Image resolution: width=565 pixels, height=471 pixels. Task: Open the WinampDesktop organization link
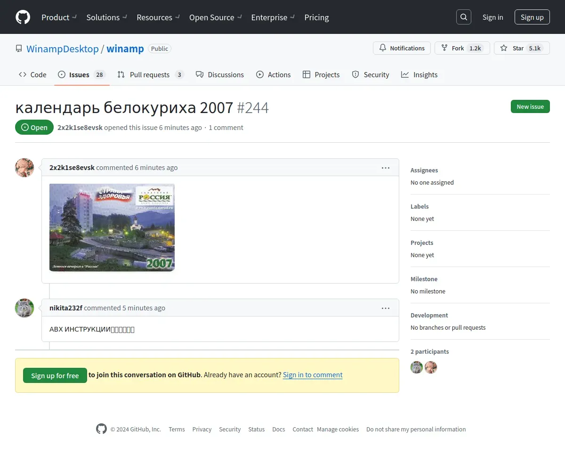[63, 49]
